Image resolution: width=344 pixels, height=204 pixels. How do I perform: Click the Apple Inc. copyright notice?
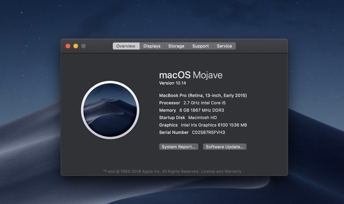(151, 171)
